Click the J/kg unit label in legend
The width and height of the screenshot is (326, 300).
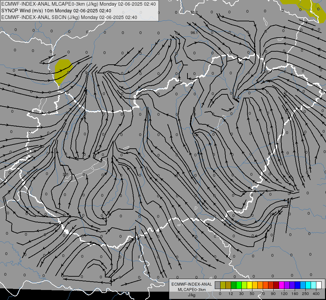point(191,295)
